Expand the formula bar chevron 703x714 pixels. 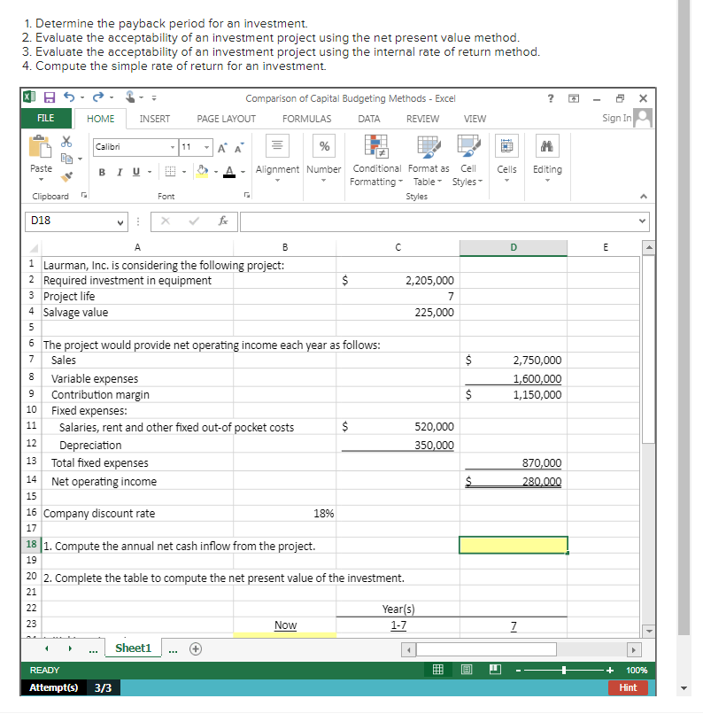point(642,221)
